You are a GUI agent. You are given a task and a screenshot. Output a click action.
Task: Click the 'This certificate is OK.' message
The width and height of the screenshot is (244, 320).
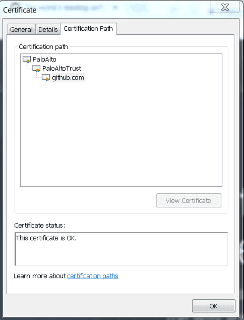pyautogui.click(x=46, y=238)
